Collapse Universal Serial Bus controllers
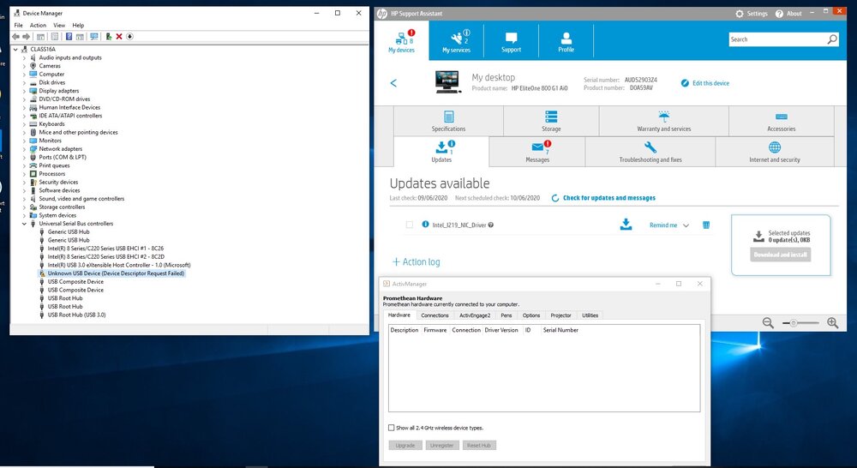 tap(24, 224)
